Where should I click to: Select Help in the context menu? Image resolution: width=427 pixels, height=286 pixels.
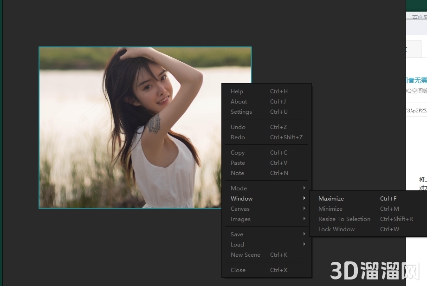[237, 91]
